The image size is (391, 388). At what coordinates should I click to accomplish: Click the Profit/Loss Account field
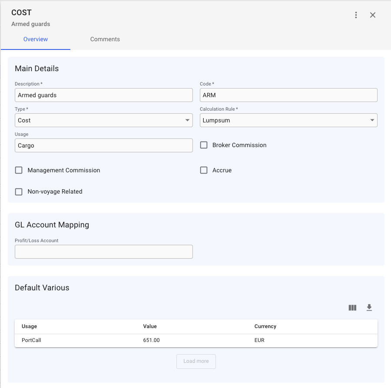pyautogui.click(x=103, y=252)
